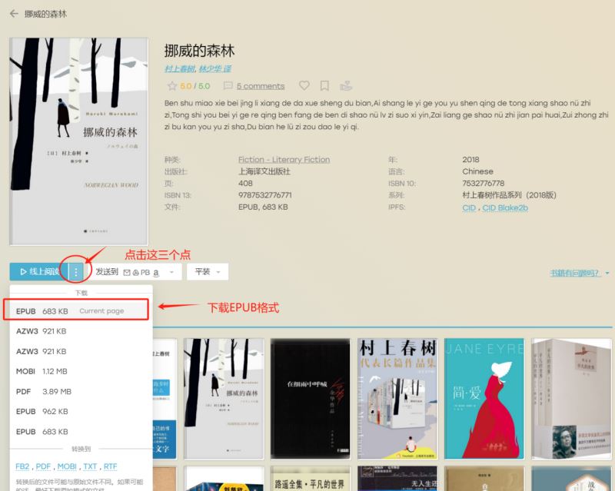Expand the book problem report dropdown arrow
Image resolution: width=615 pixels, height=491 pixels.
[607, 273]
